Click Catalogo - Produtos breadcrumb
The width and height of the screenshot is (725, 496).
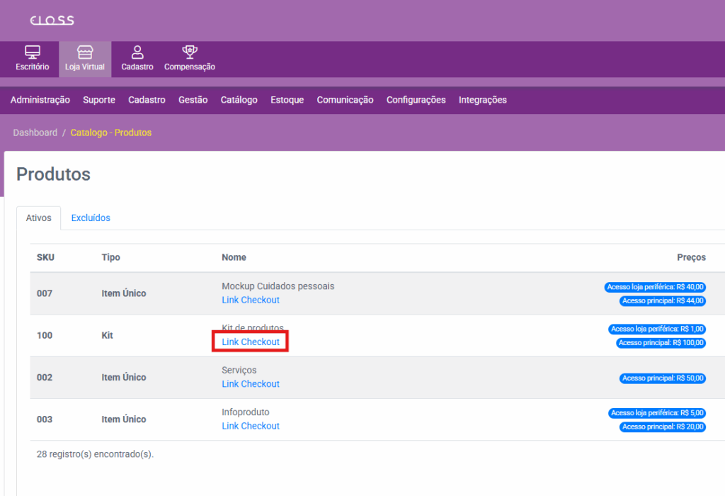point(111,133)
